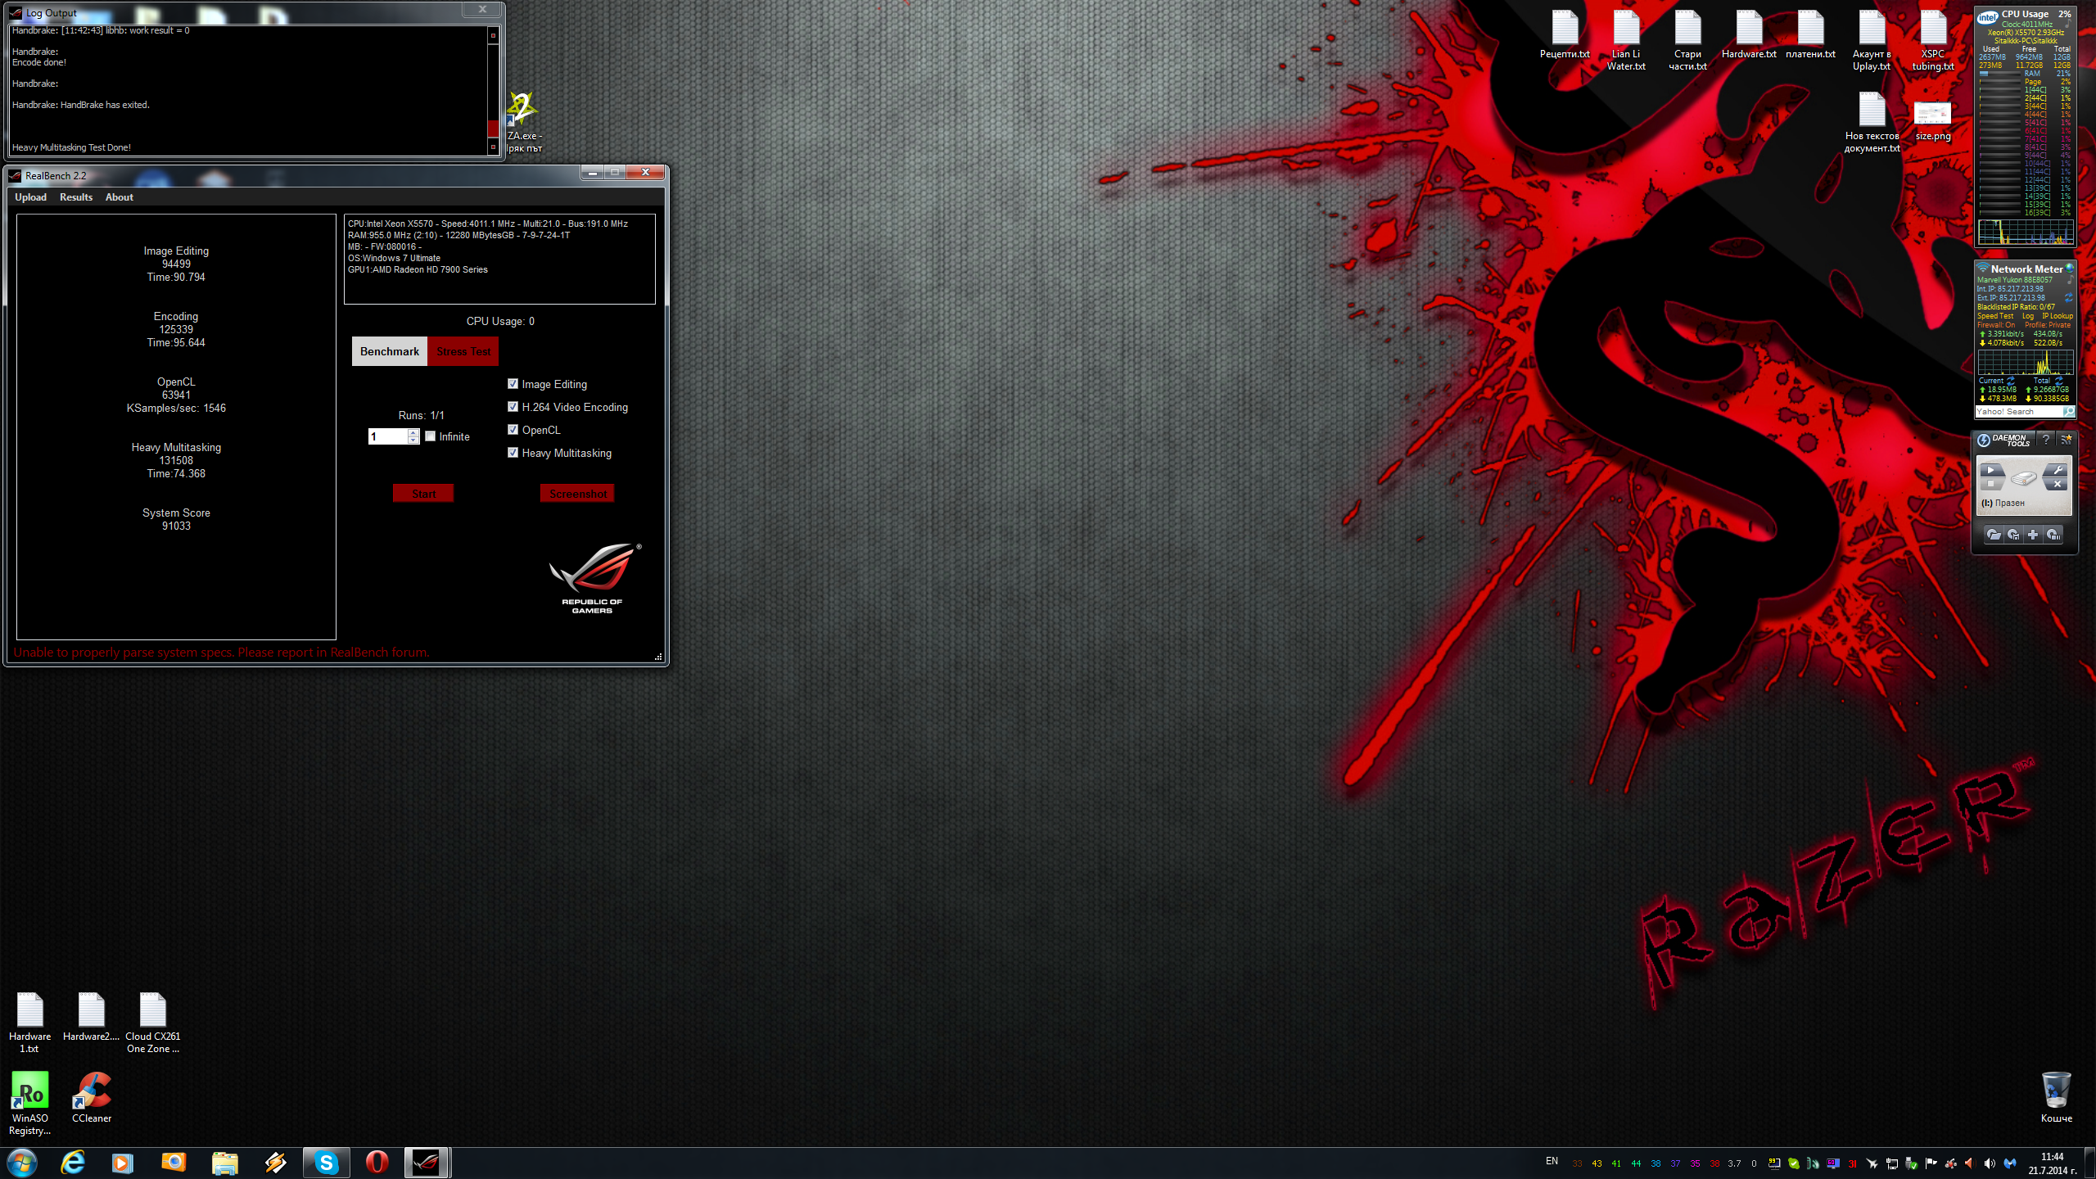Screen dimensions: 2096x1179
Task: Open the Upload menu
Action: pos(30,197)
